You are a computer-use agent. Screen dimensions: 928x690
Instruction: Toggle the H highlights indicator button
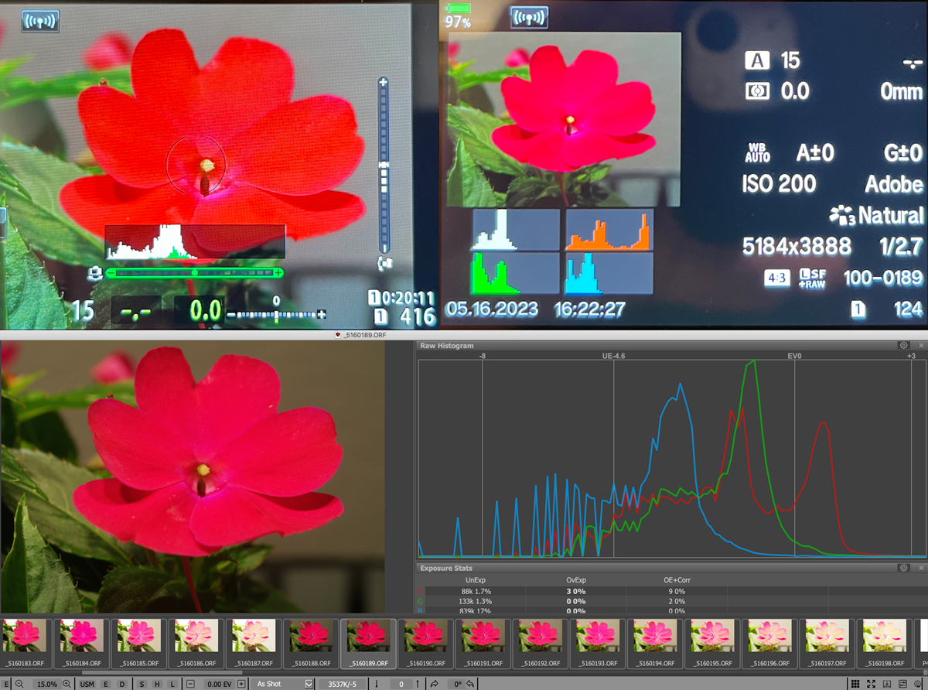(155, 684)
